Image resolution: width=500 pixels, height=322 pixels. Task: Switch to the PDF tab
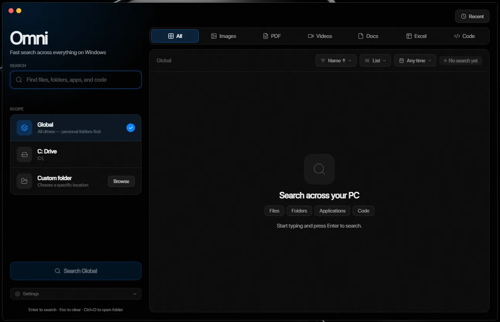pyautogui.click(x=272, y=36)
